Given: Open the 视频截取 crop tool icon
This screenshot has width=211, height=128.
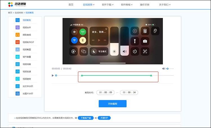Looking at the screenshot, I should coord(17,20).
